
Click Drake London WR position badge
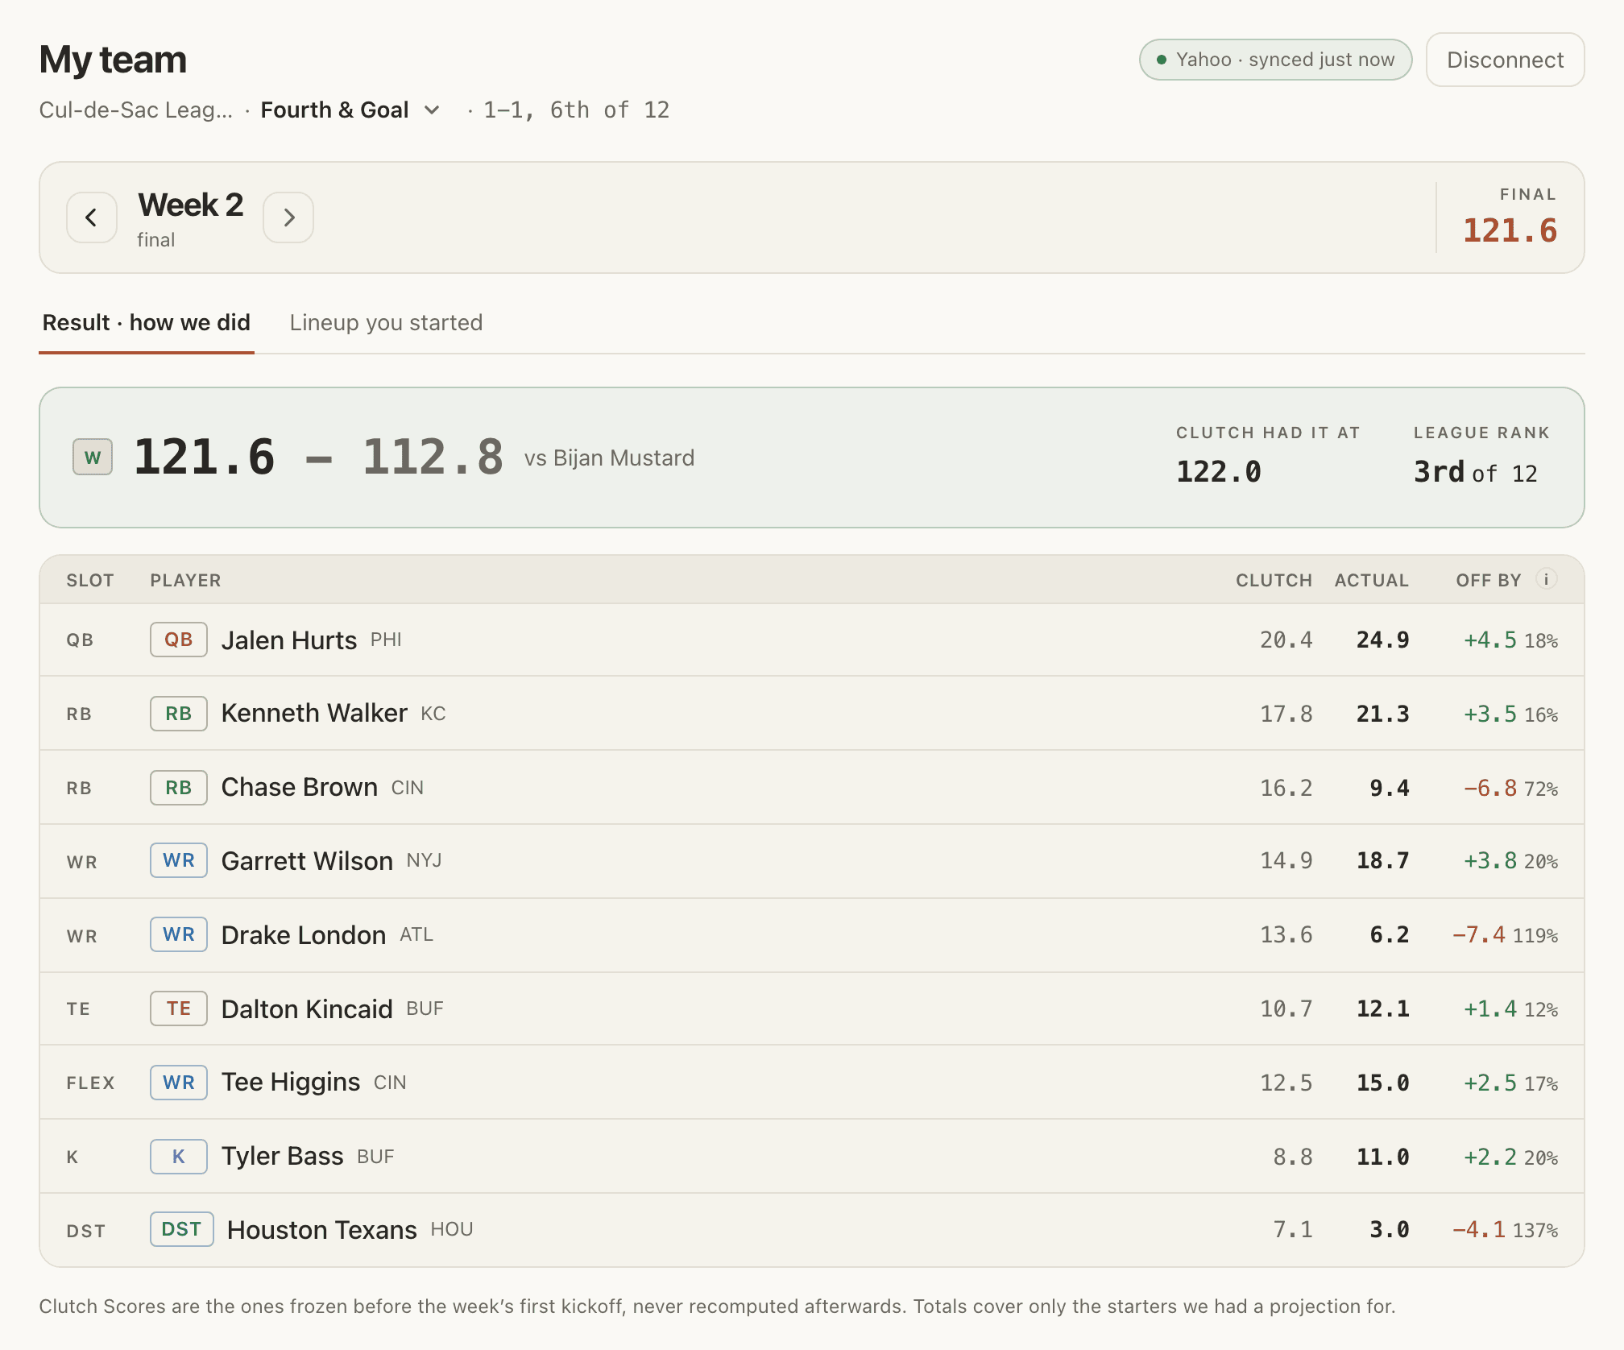[179, 934]
